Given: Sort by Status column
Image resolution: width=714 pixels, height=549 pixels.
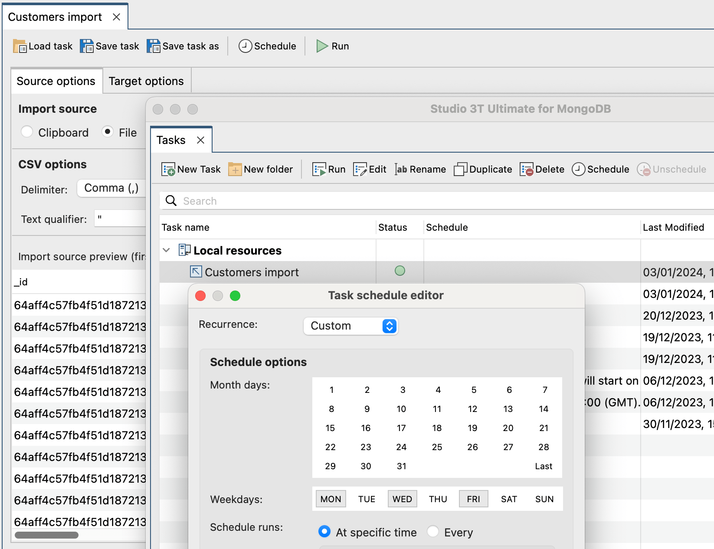Looking at the screenshot, I should point(400,227).
